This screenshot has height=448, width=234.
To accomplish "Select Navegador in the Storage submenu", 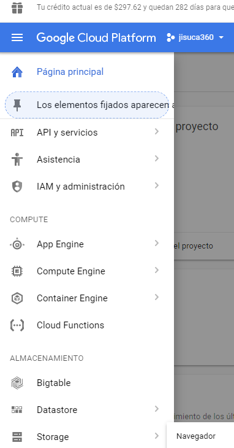I will click(x=196, y=436).
